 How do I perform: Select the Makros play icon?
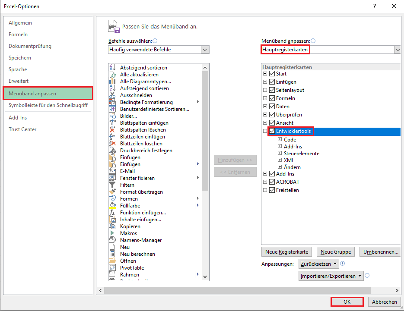(x=112, y=233)
